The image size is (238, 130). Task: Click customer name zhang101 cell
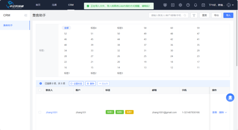[81, 112]
